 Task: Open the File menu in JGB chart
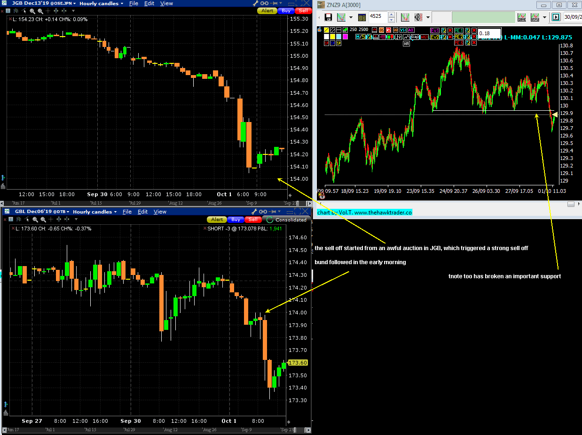pos(134,3)
